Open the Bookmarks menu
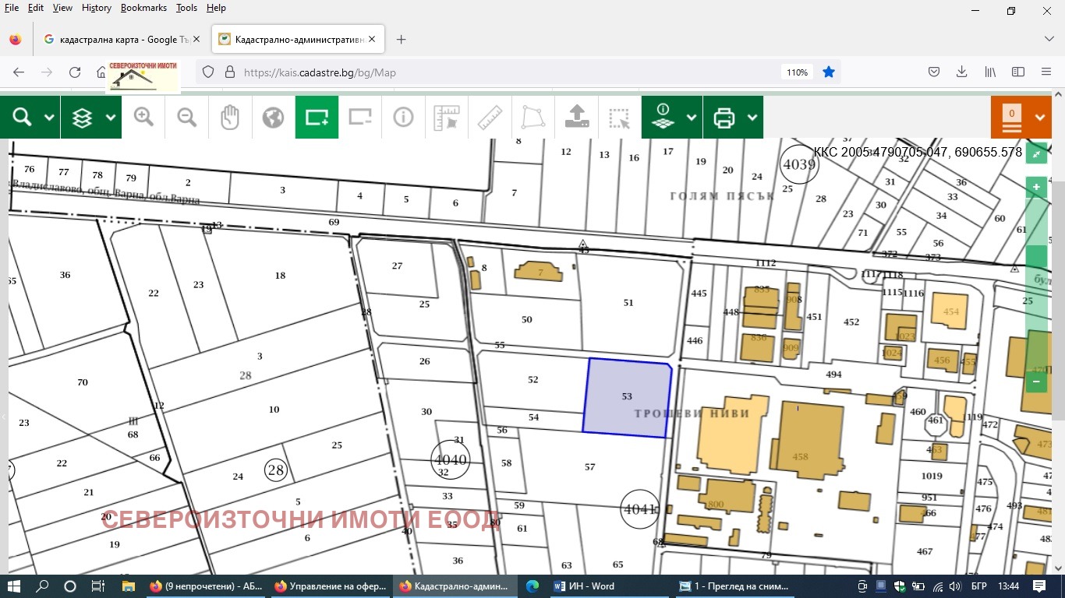Viewport: 1065px width, 598px height. pos(143,8)
